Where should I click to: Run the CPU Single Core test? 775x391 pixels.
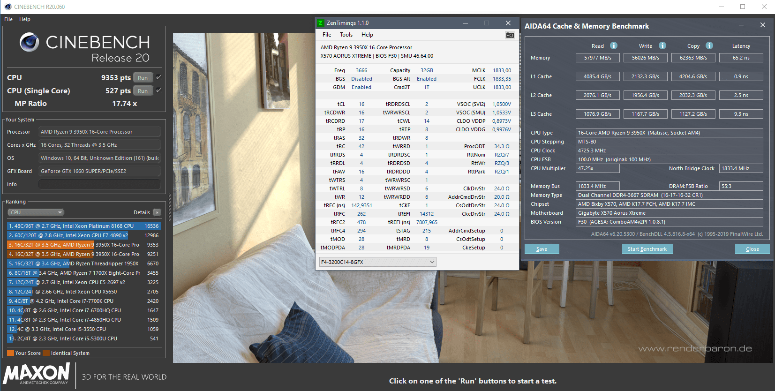(143, 91)
